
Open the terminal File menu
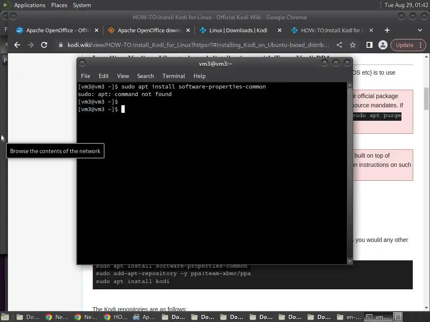click(x=86, y=76)
